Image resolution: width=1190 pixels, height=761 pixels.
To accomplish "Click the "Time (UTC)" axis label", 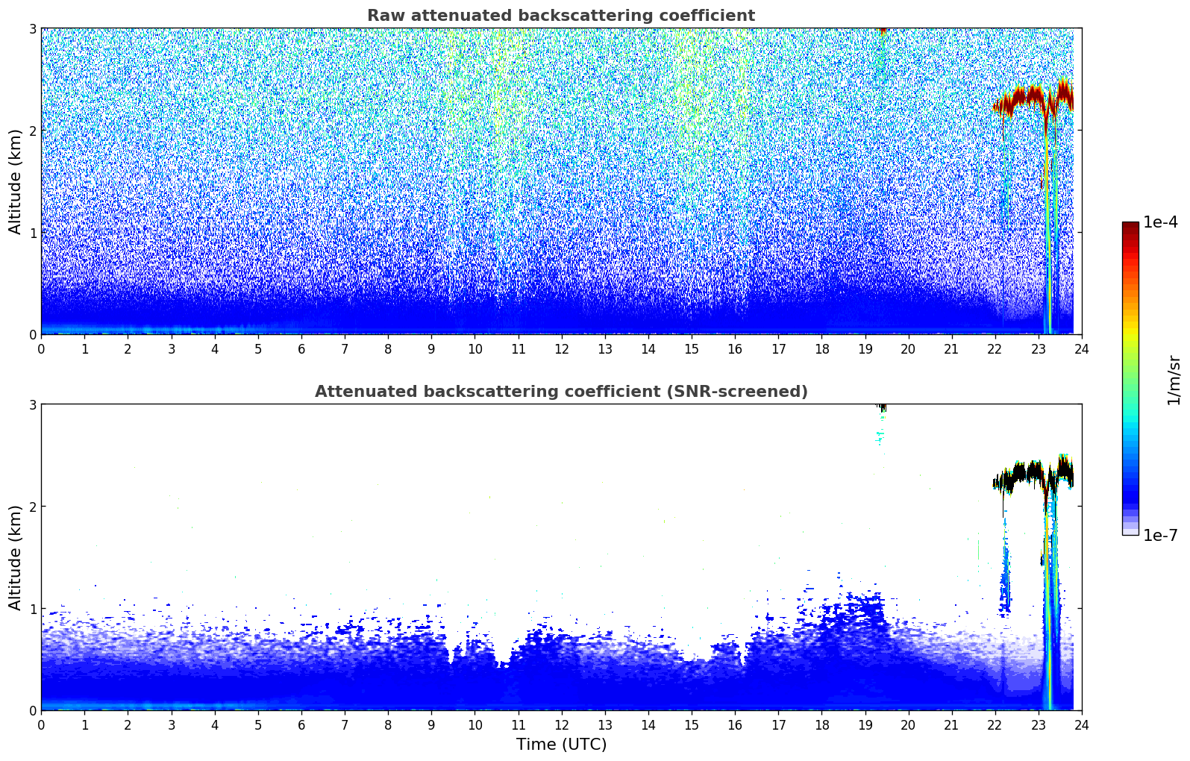I will 561,745.
